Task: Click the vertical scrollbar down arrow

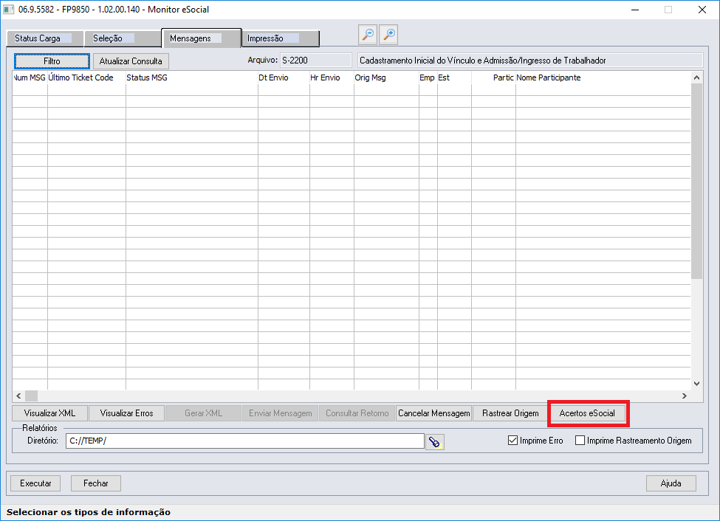Action: pyautogui.click(x=696, y=384)
